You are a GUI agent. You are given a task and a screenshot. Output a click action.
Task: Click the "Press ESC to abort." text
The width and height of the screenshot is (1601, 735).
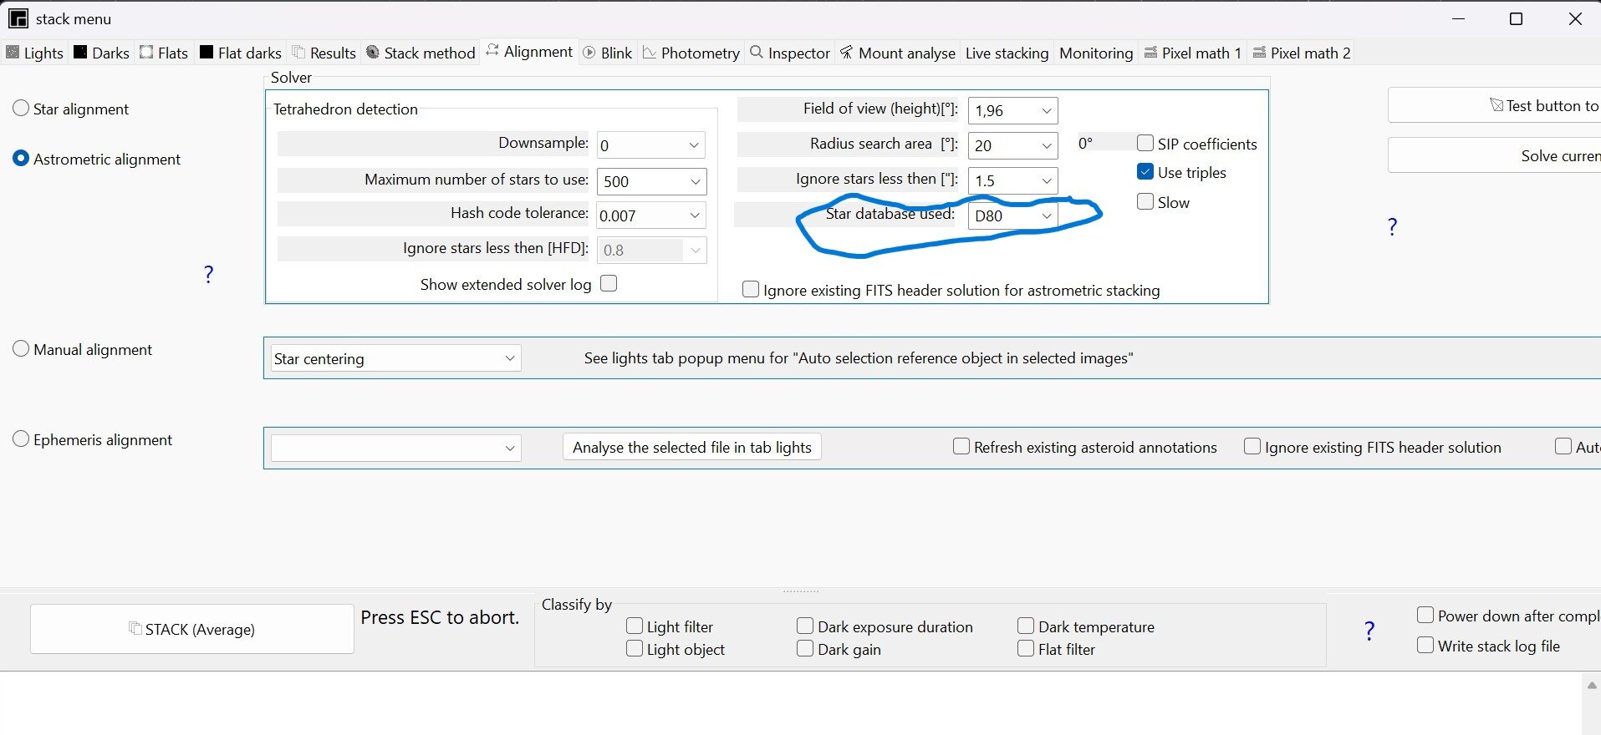point(440,617)
